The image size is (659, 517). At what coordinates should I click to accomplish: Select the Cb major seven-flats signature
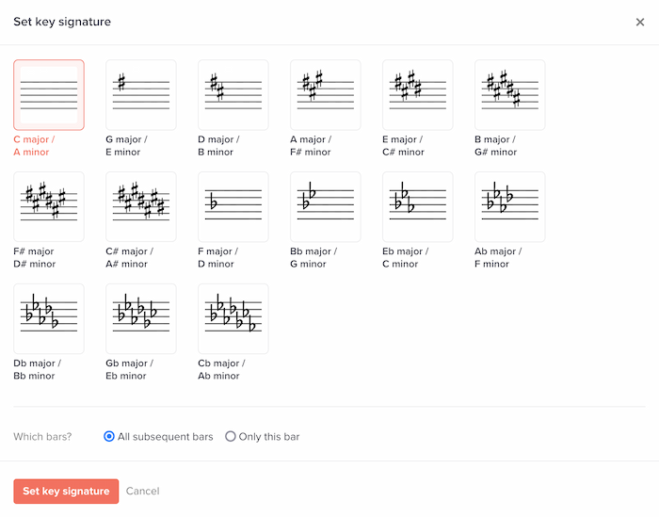(233, 319)
